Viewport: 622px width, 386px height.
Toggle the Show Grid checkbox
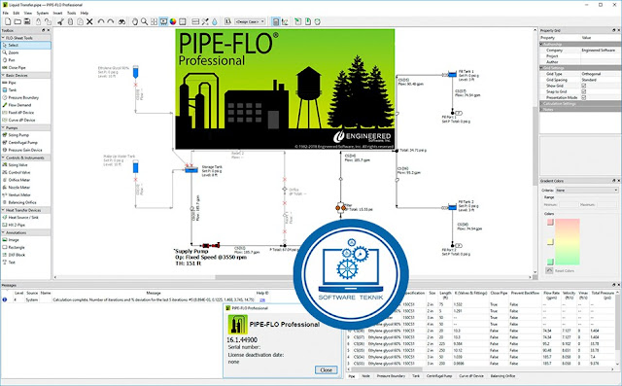coord(583,86)
